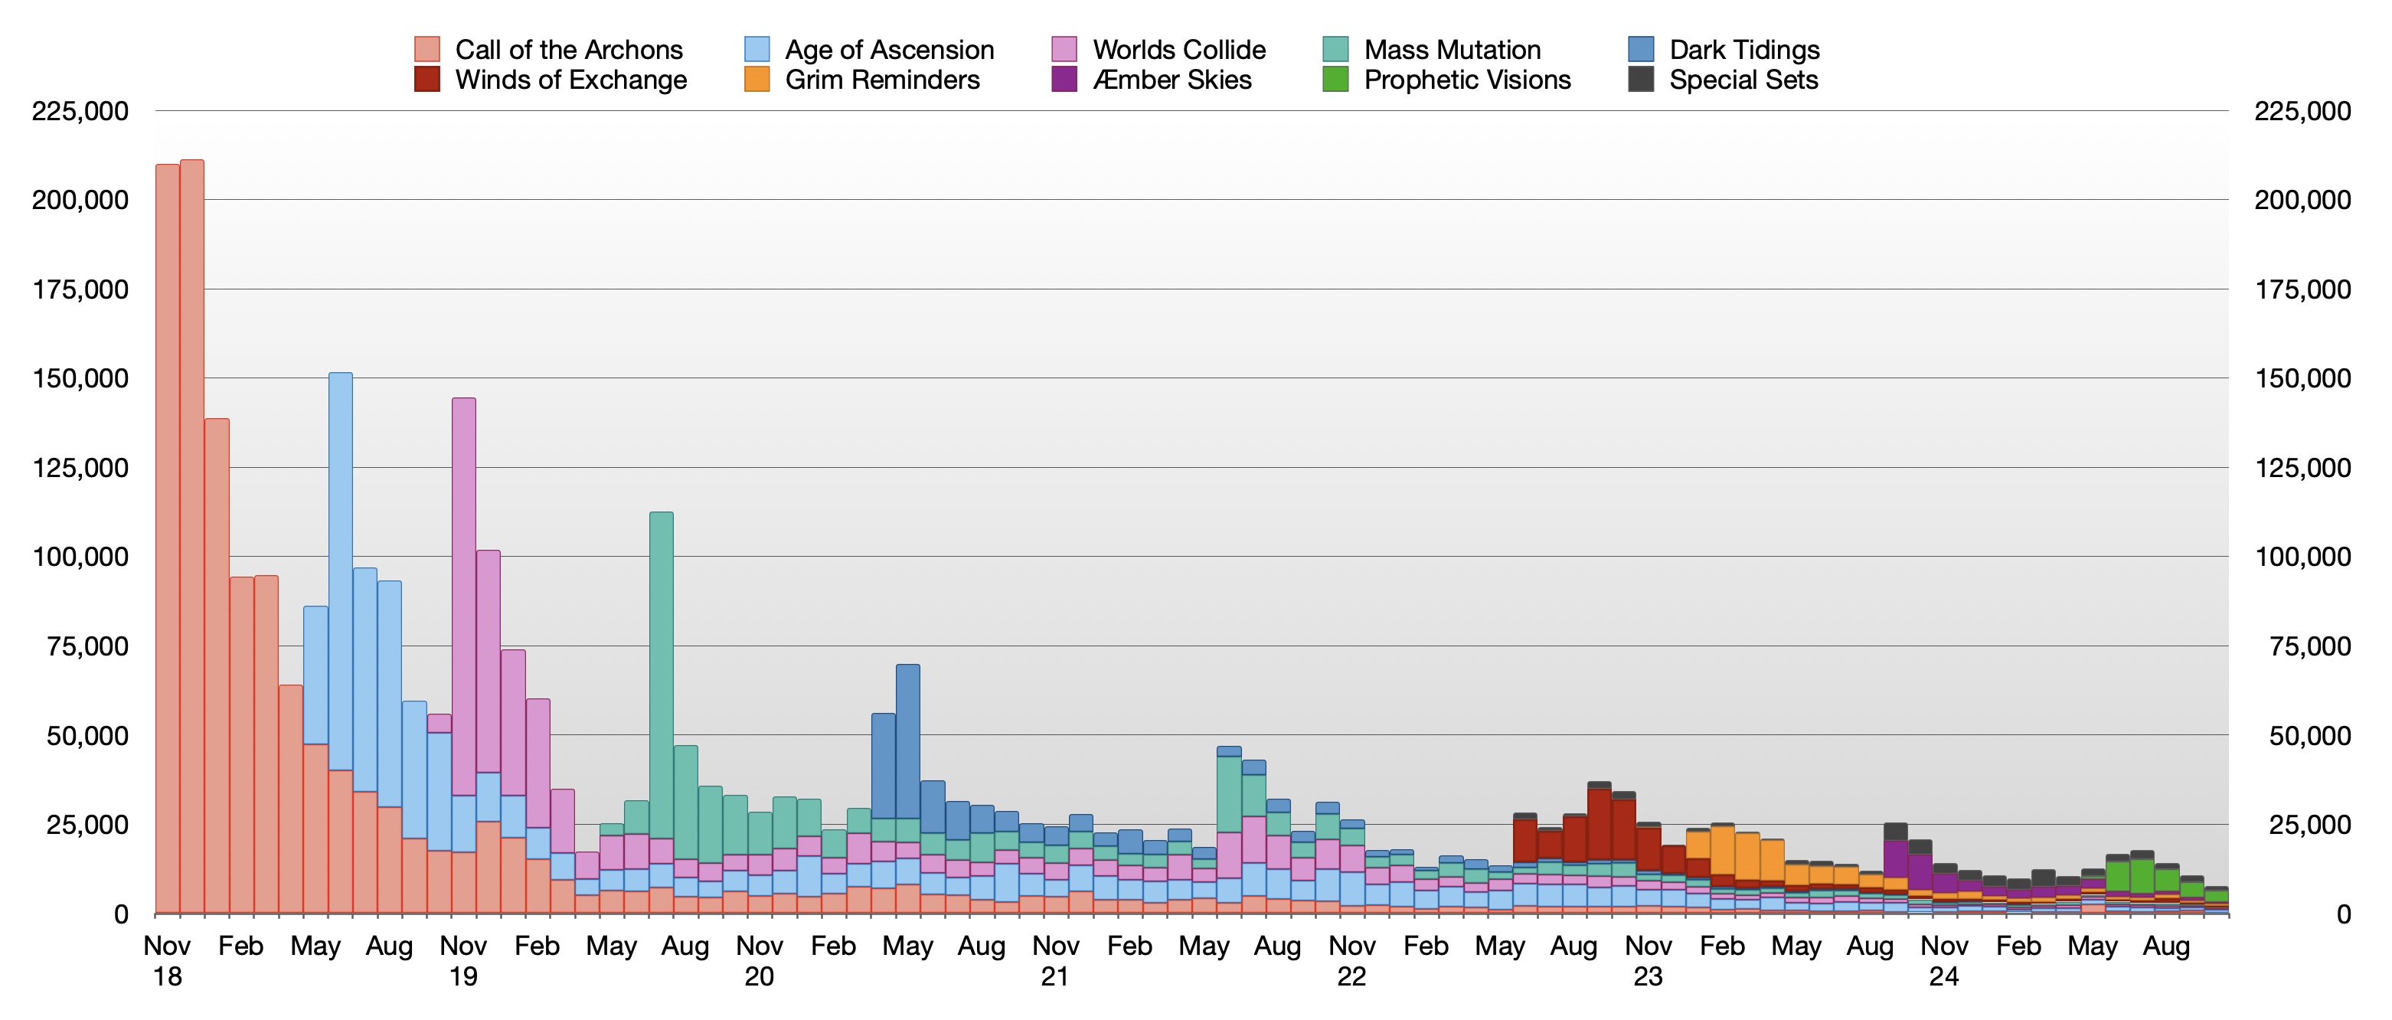Viewport: 2392px width, 1020px height.
Task: Click the Age of Ascension legend swatch
Action: click(756, 49)
